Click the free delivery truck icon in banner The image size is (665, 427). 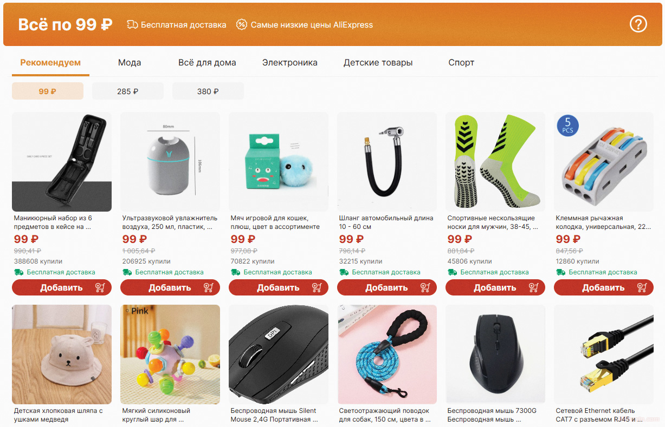coord(133,24)
